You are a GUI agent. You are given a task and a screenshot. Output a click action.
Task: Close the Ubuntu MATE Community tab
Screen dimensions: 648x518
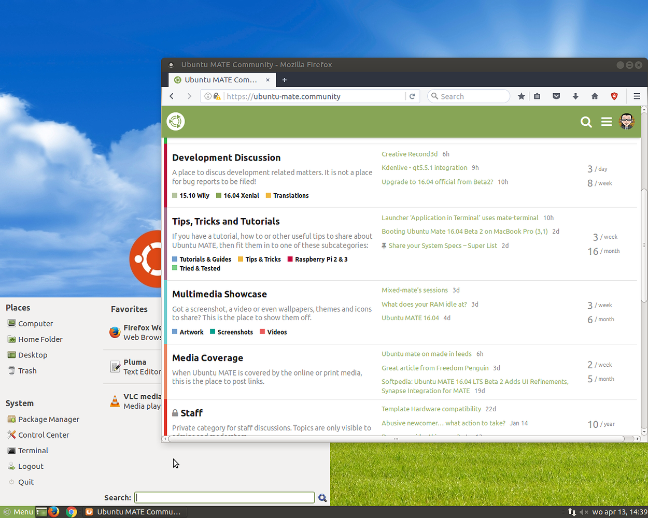(268, 80)
